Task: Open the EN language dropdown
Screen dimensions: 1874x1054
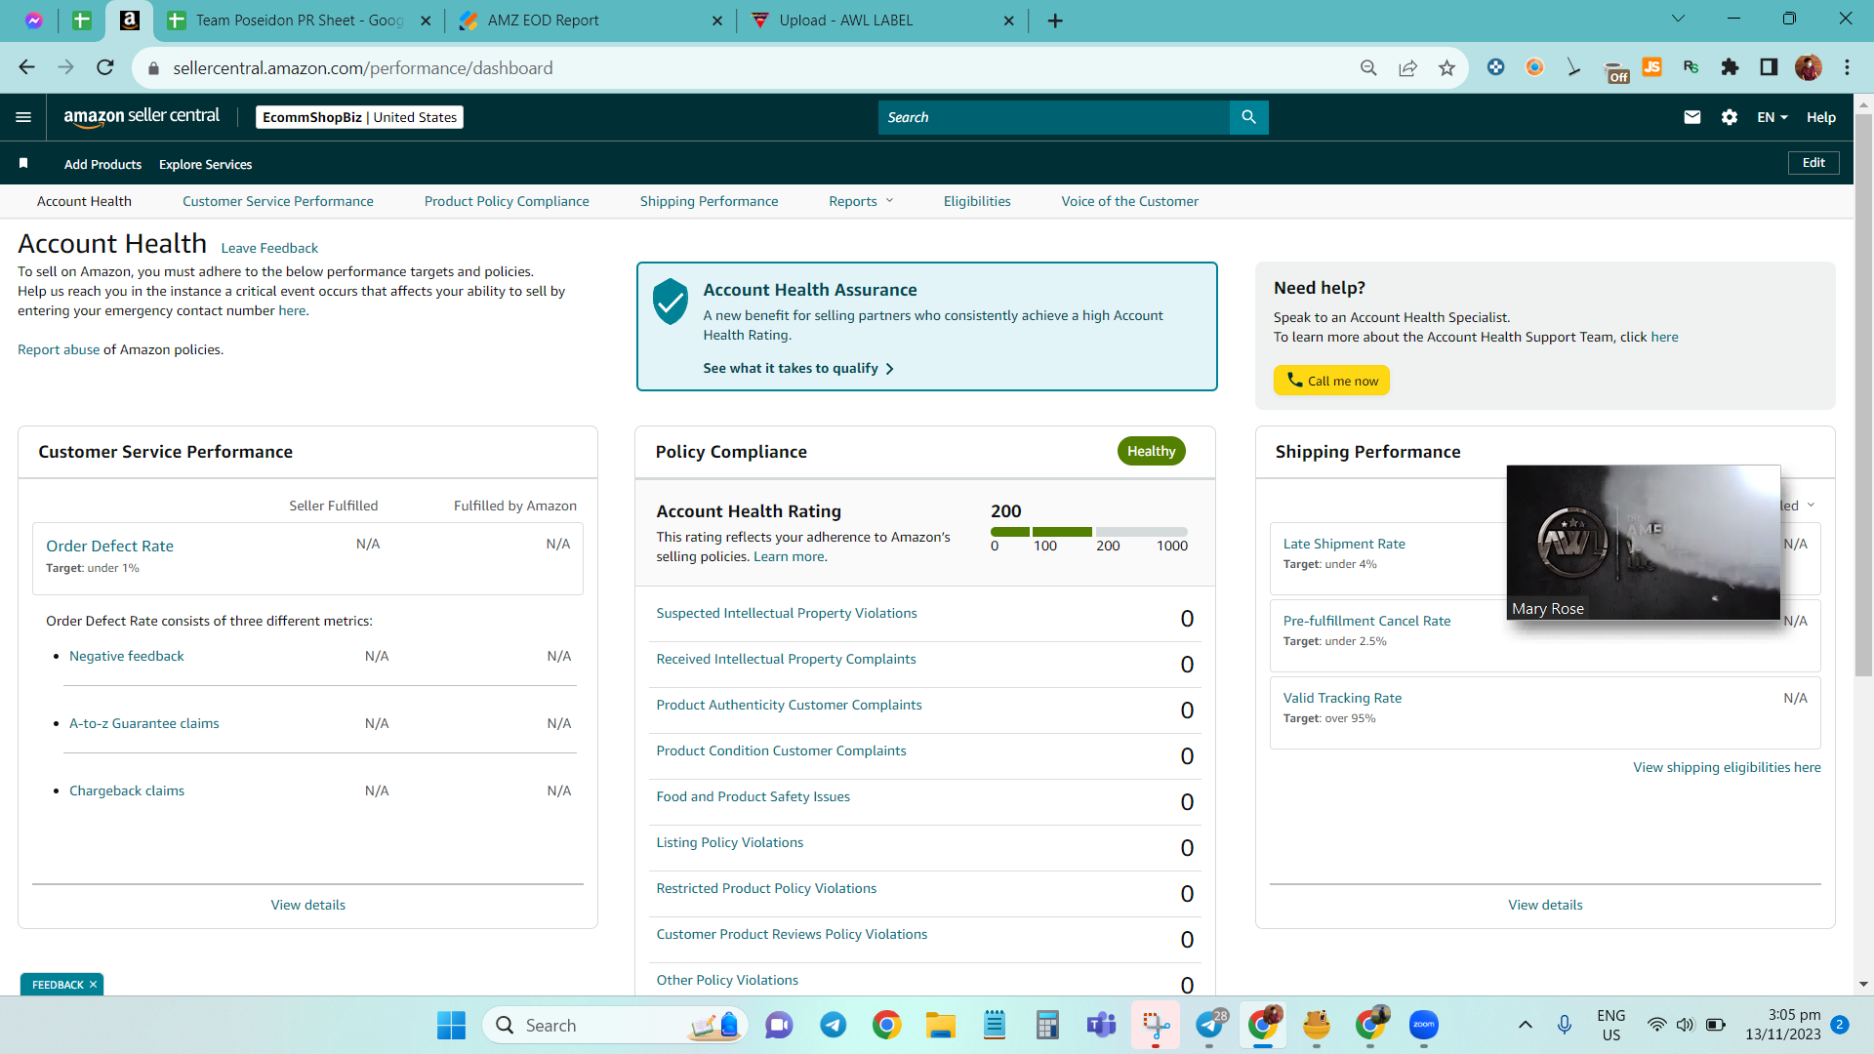Action: 1772,117
